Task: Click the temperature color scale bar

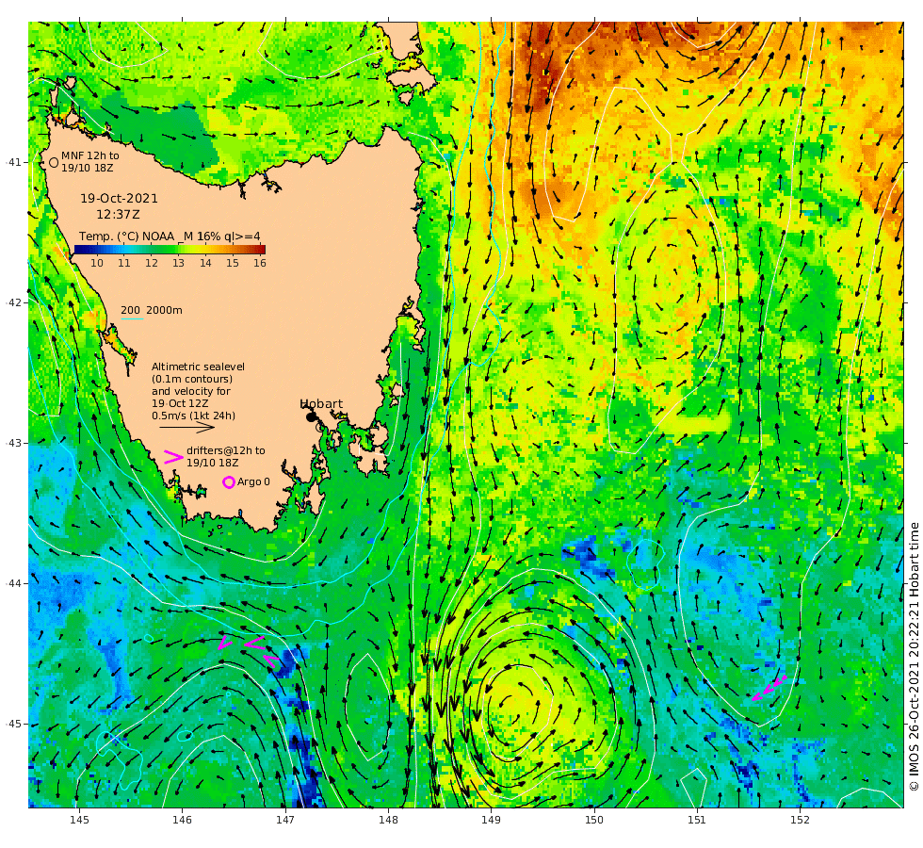Action: (170, 250)
